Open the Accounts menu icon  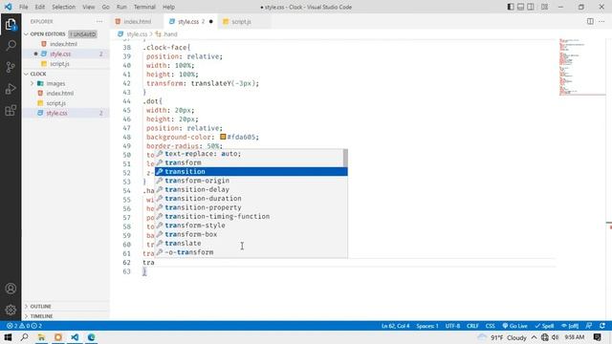coord(11,289)
